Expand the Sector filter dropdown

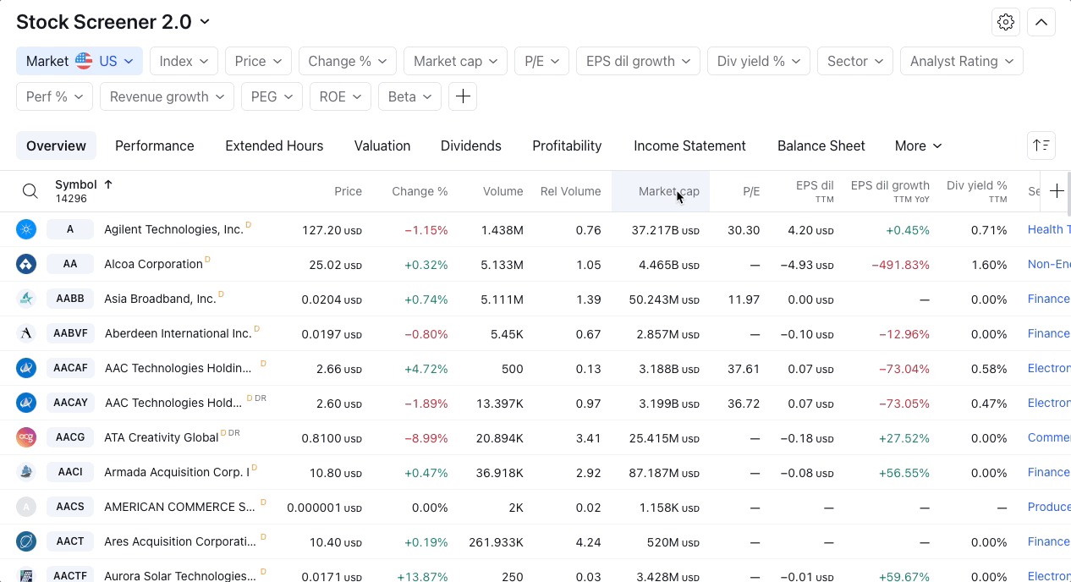855,61
